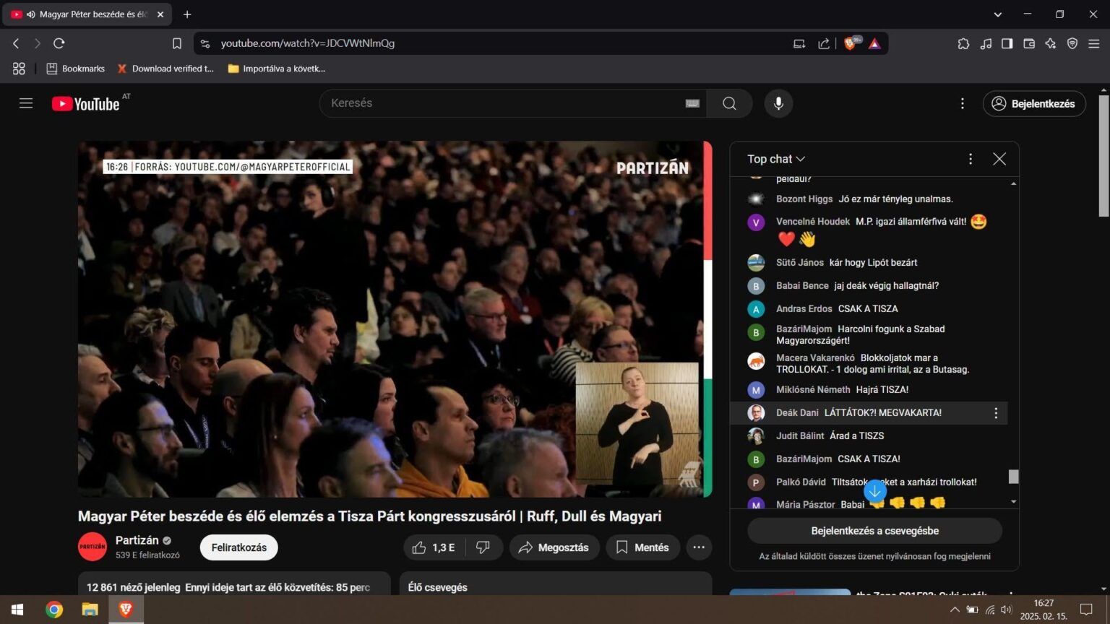Viewport: 1110px width, 624px height.
Task: Open Leo AI assistant icon
Action: [x=1051, y=43]
